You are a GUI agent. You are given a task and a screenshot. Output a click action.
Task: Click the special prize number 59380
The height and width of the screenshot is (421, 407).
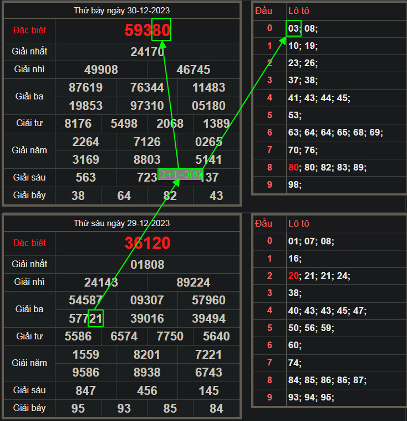point(147,31)
